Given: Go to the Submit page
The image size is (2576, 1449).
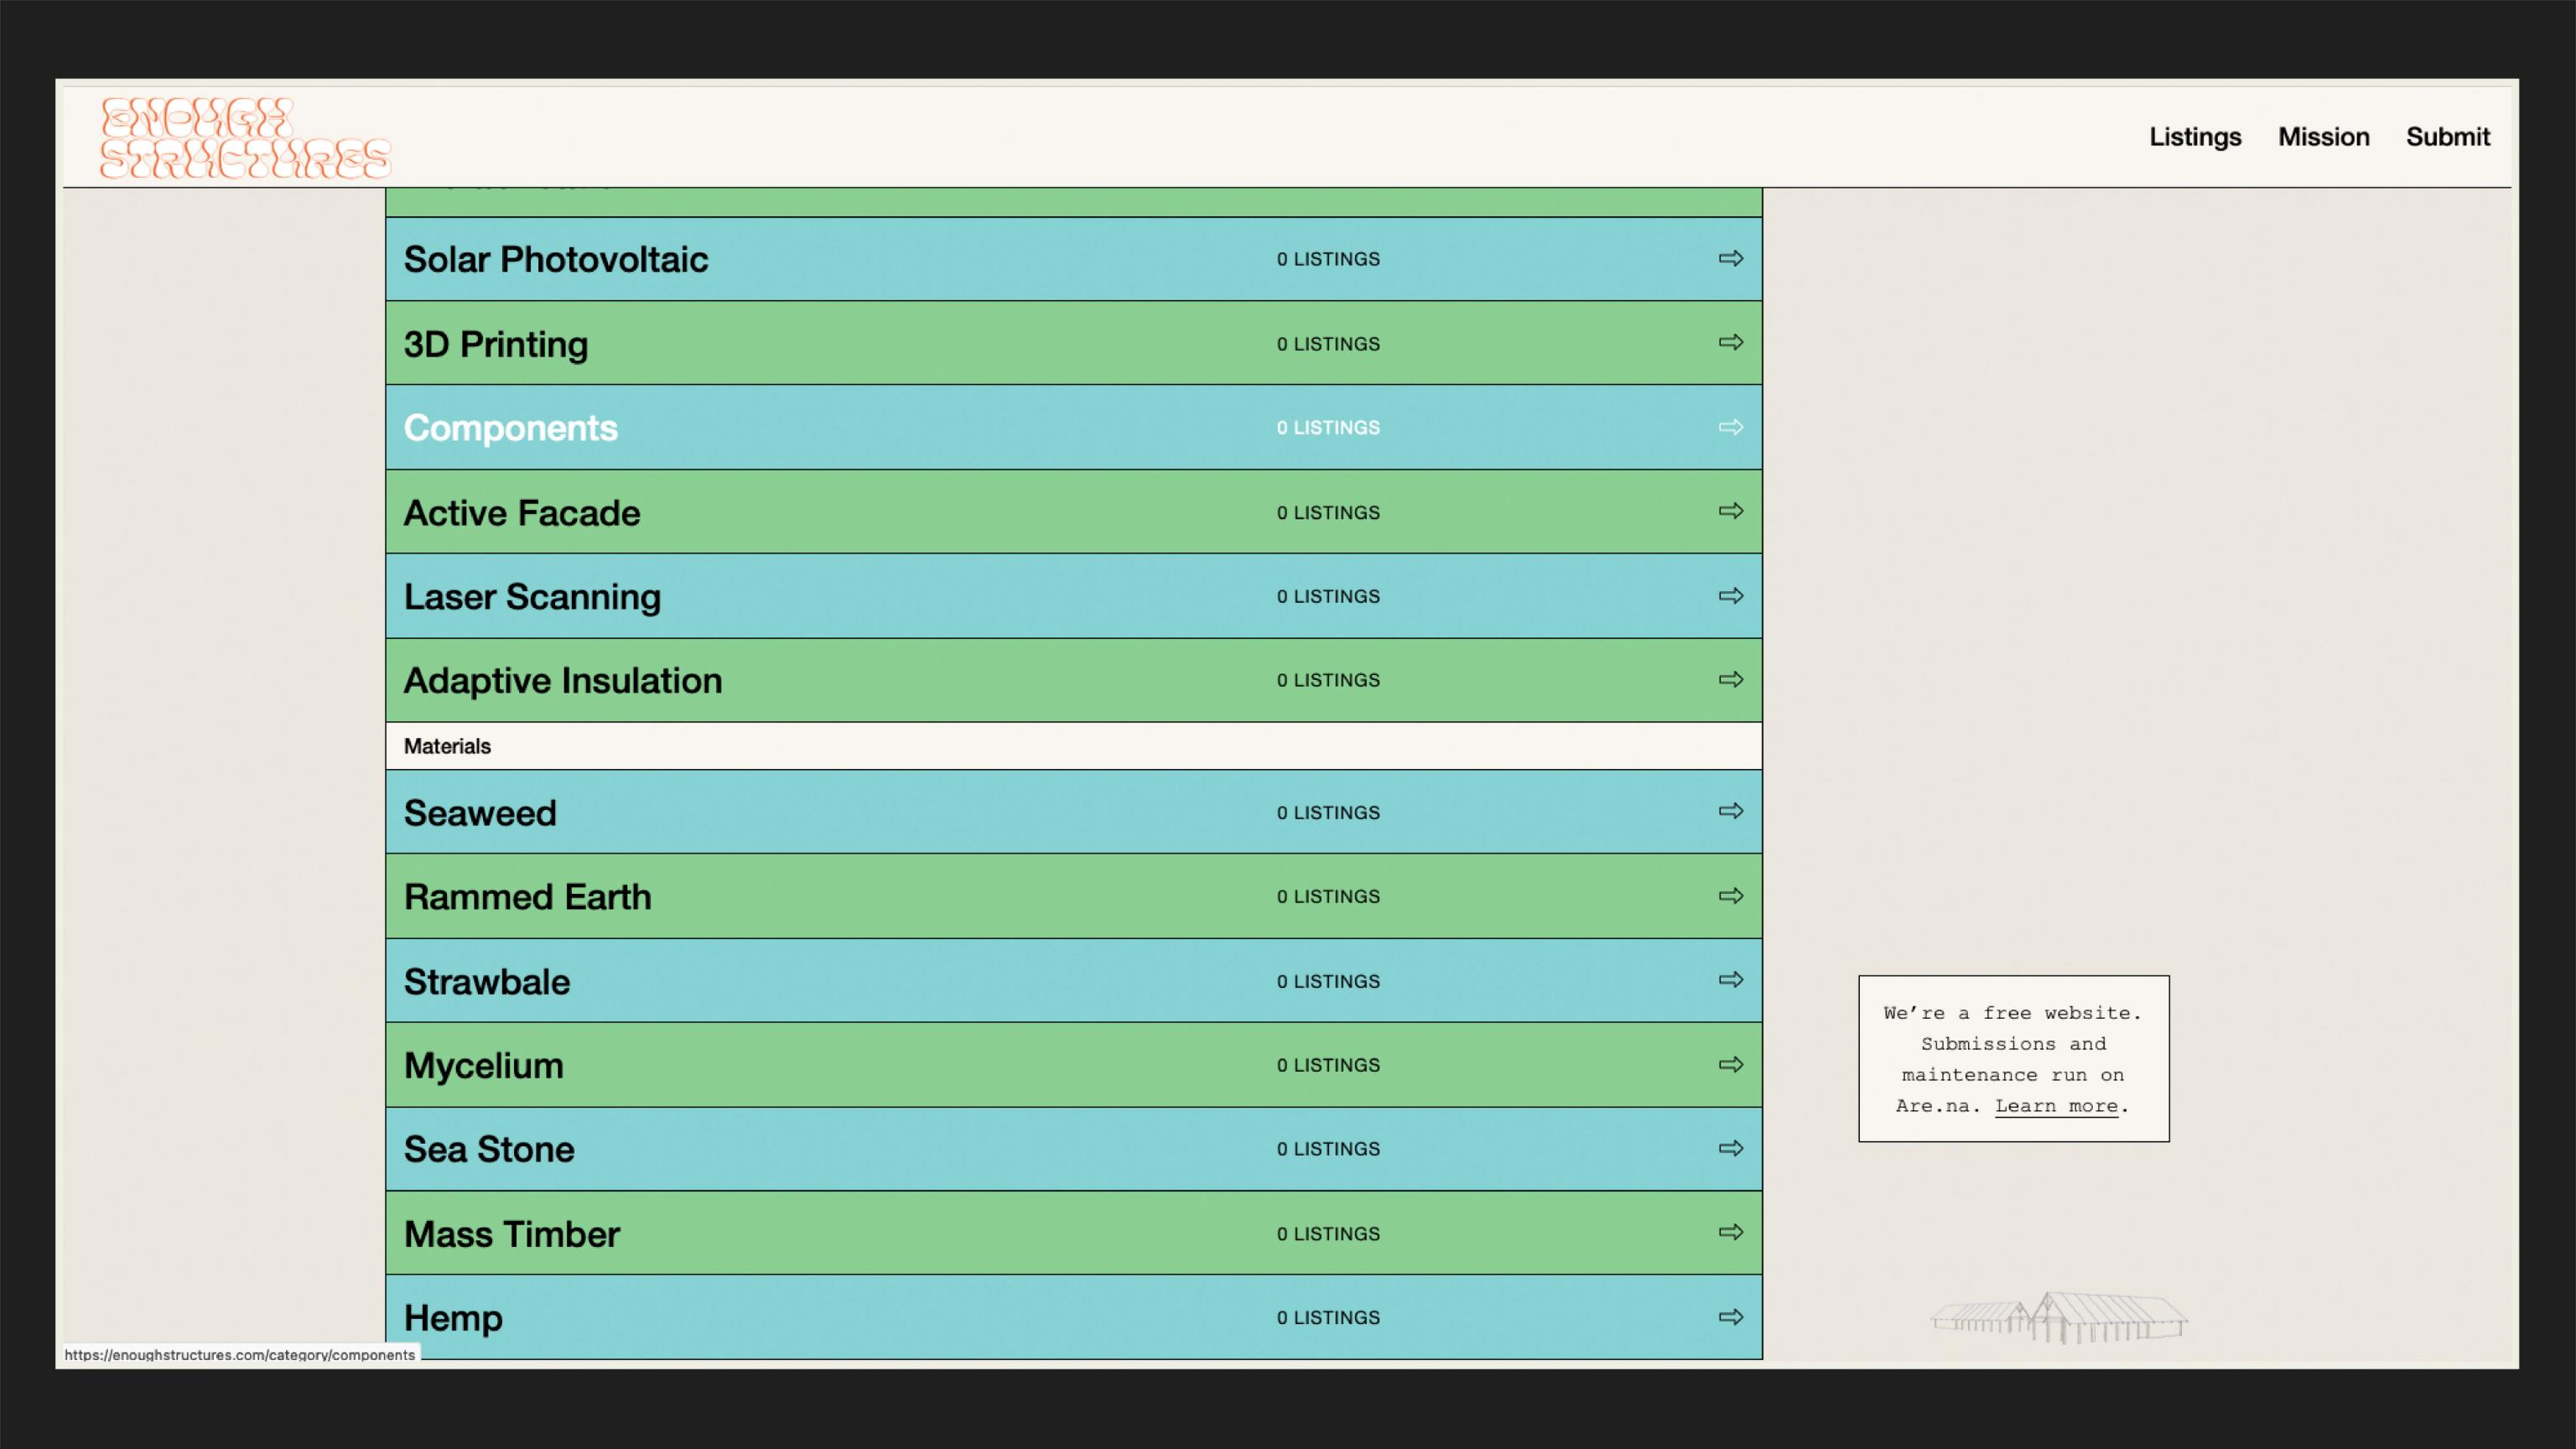Looking at the screenshot, I should click(x=2447, y=137).
